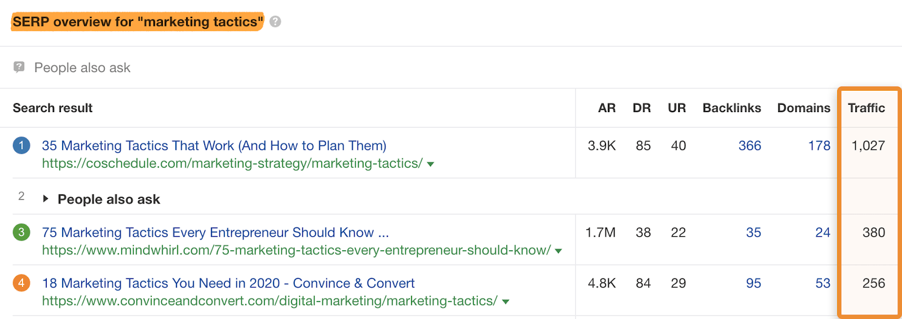Click the Traffic column header

pyautogui.click(x=866, y=108)
